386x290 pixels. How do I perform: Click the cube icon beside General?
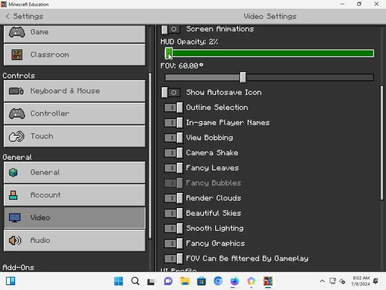pos(13,172)
